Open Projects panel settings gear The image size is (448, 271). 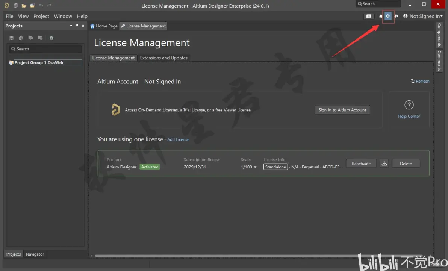coord(51,38)
